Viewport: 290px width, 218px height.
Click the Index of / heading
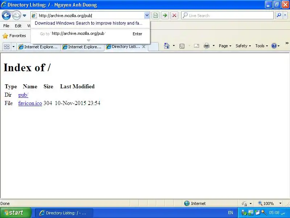(27, 68)
